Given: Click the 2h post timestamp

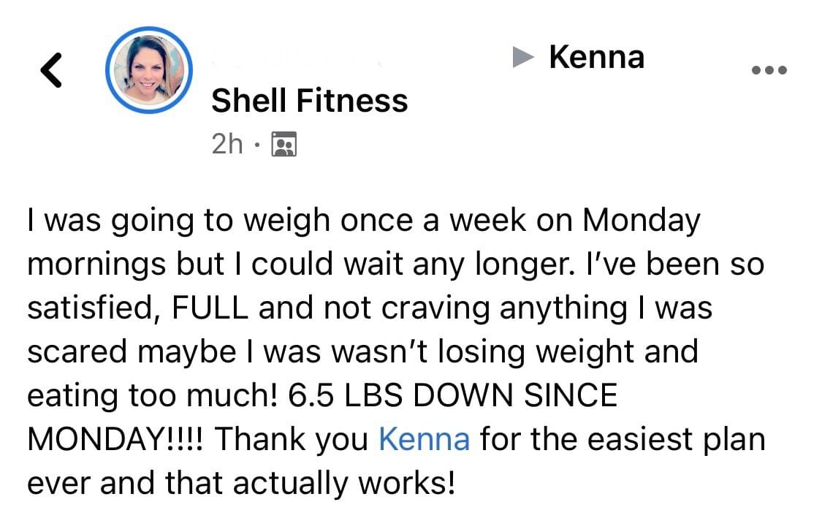Looking at the screenshot, I should coord(227,144).
